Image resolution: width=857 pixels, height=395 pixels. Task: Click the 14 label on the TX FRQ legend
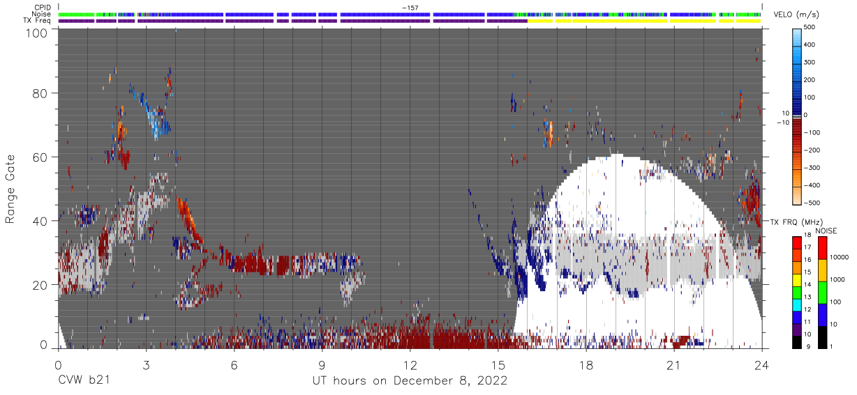click(808, 286)
